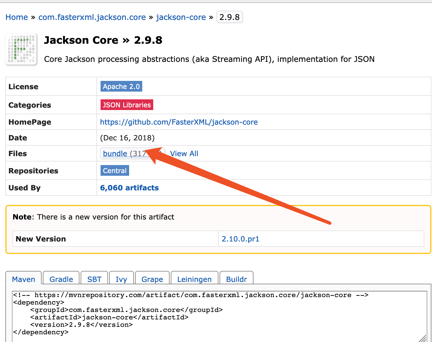Switch to the Buildr tab

[237, 279]
